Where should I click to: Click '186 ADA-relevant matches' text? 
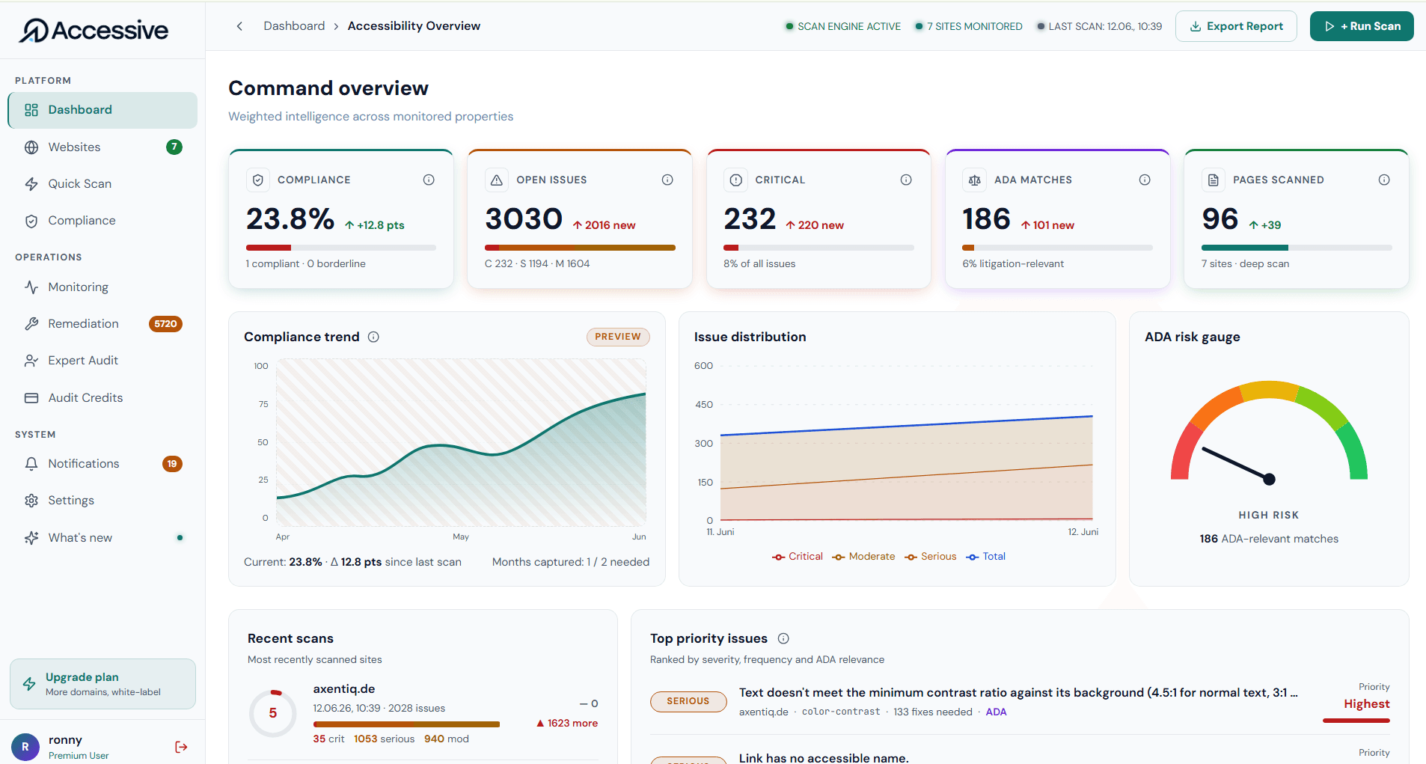click(1269, 539)
